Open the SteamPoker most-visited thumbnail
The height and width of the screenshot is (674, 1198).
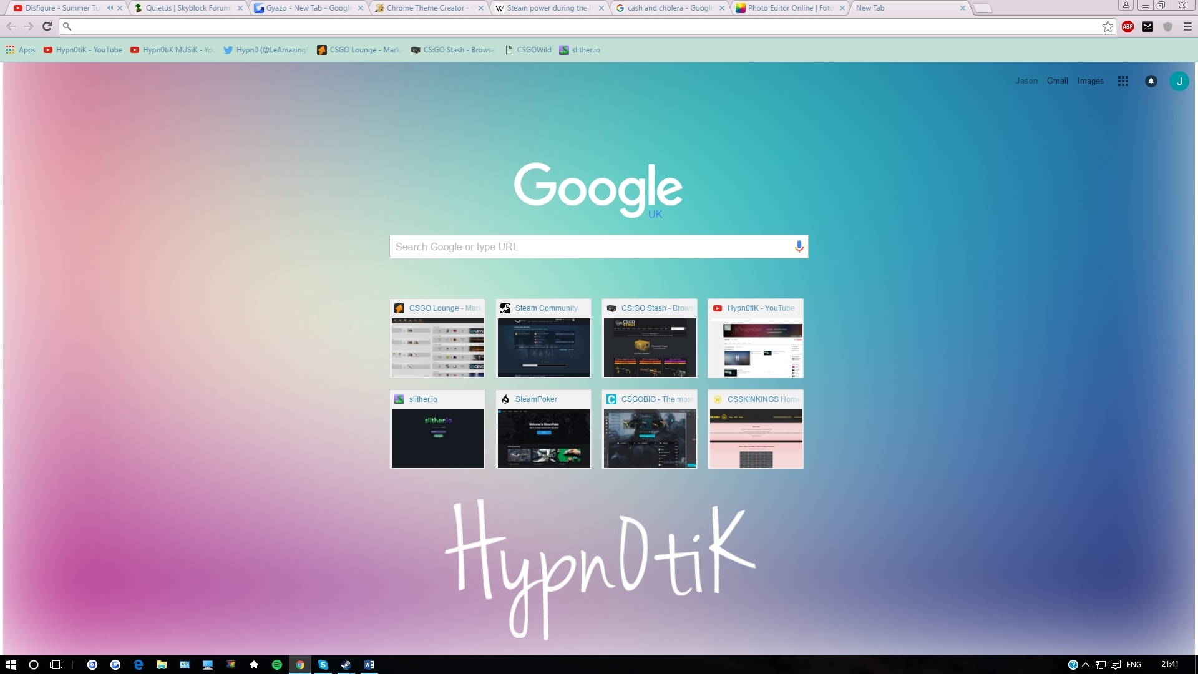pyautogui.click(x=543, y=429)
